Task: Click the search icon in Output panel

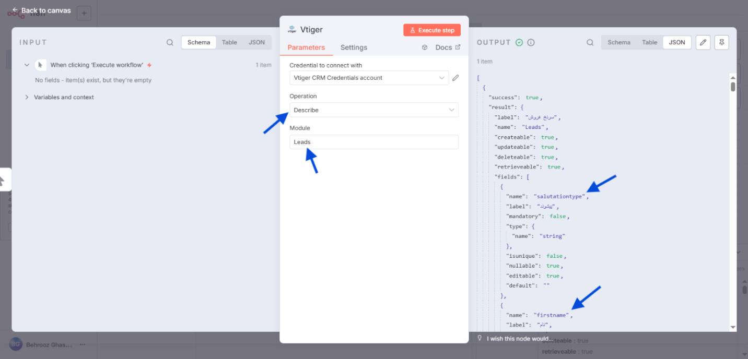Action: pos(590,43)
